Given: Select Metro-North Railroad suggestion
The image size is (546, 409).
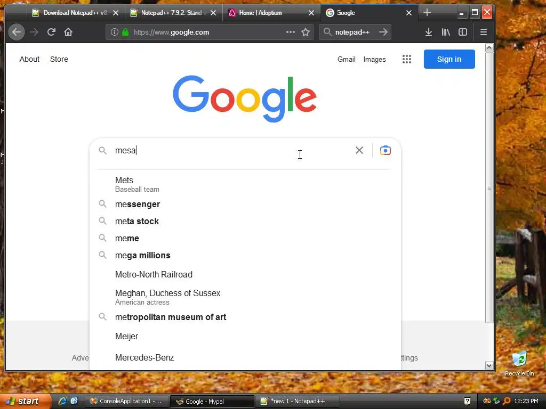Looking at the screenshot, I should tap(245, 274).
